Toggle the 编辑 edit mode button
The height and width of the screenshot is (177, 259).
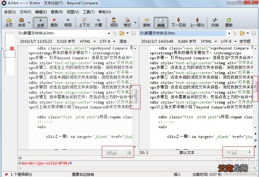tap(161, 22)
